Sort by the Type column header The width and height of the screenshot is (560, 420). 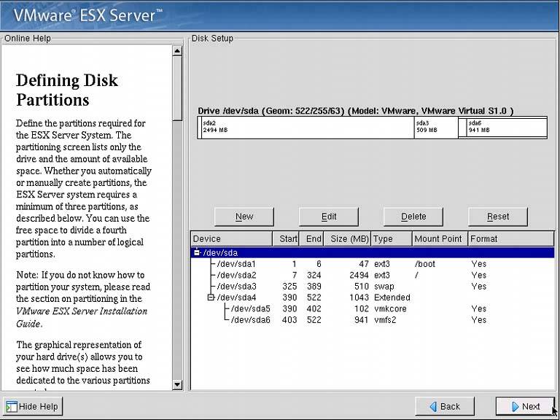point(392,239)
